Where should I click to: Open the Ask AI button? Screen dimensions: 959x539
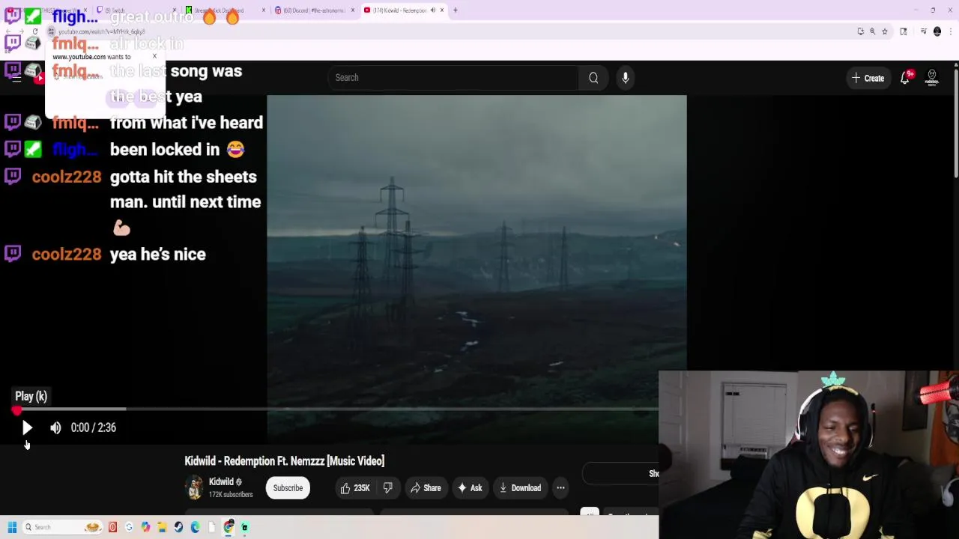click(x=470, y=488)
